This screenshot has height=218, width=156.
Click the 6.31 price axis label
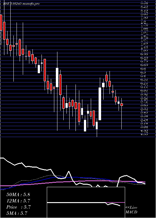[x=144, y=80]
